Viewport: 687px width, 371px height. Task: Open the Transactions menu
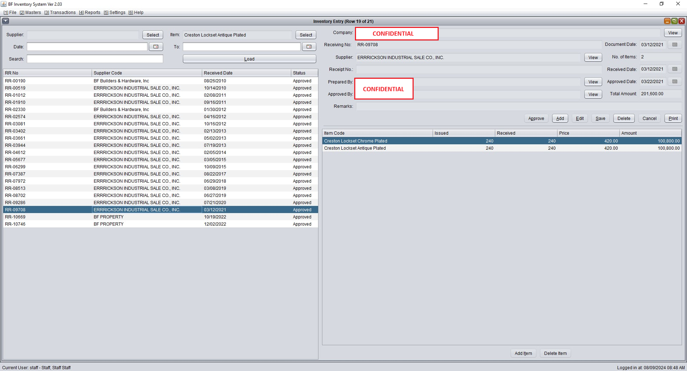(60, 13)
